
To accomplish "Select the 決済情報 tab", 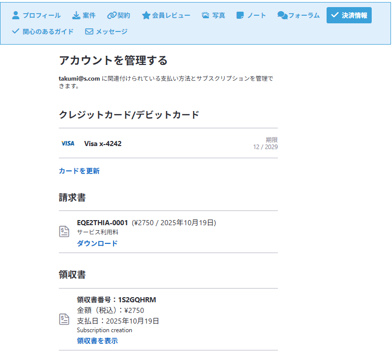I will coord(349,15).
